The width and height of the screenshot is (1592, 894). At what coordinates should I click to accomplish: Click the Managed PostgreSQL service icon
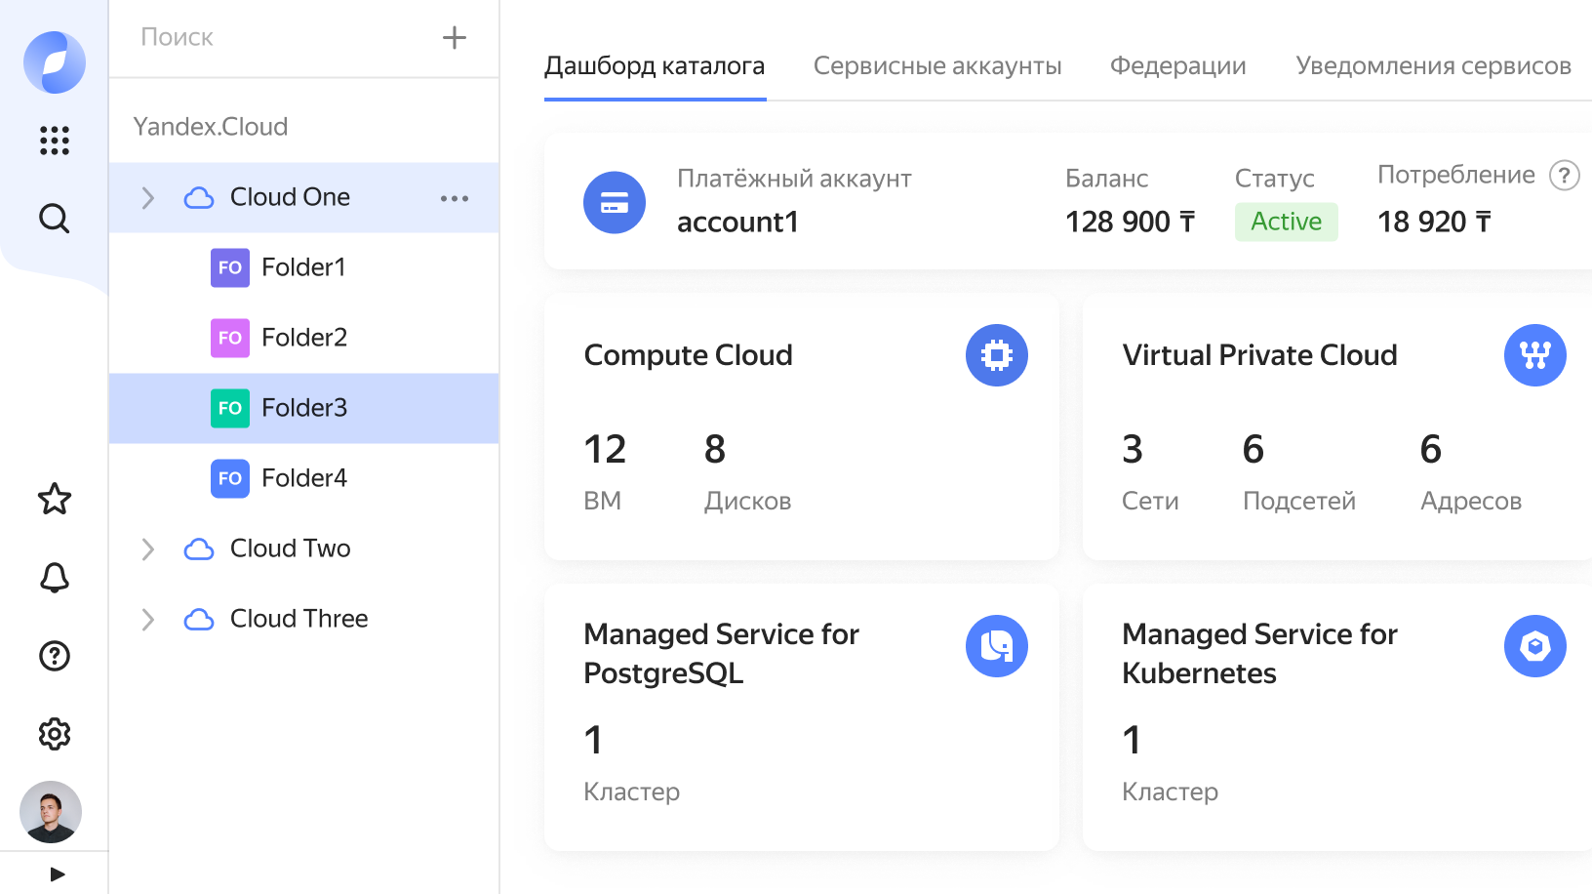[x=996, y=646]
